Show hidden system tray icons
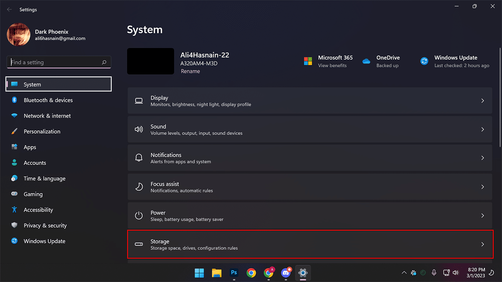The image size is (502, 282). coord(404,273)
